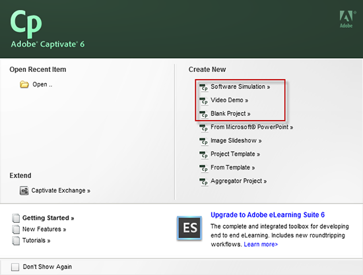Click the New Features document icon
This screenshot has height=275, width=363.
(x=16, y=229)
